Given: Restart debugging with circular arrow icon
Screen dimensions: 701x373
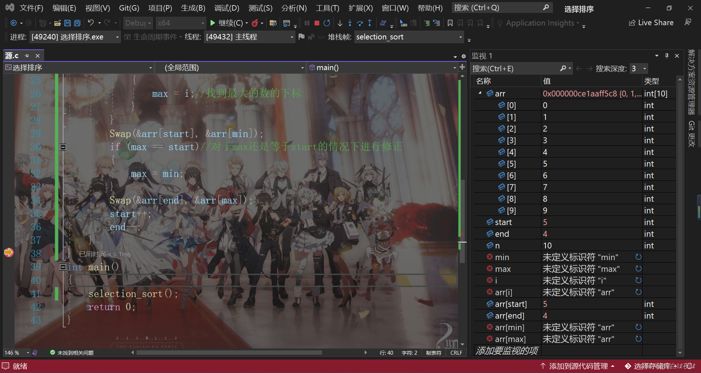Looking at the screenshot, I should click(x=327, y=23).
